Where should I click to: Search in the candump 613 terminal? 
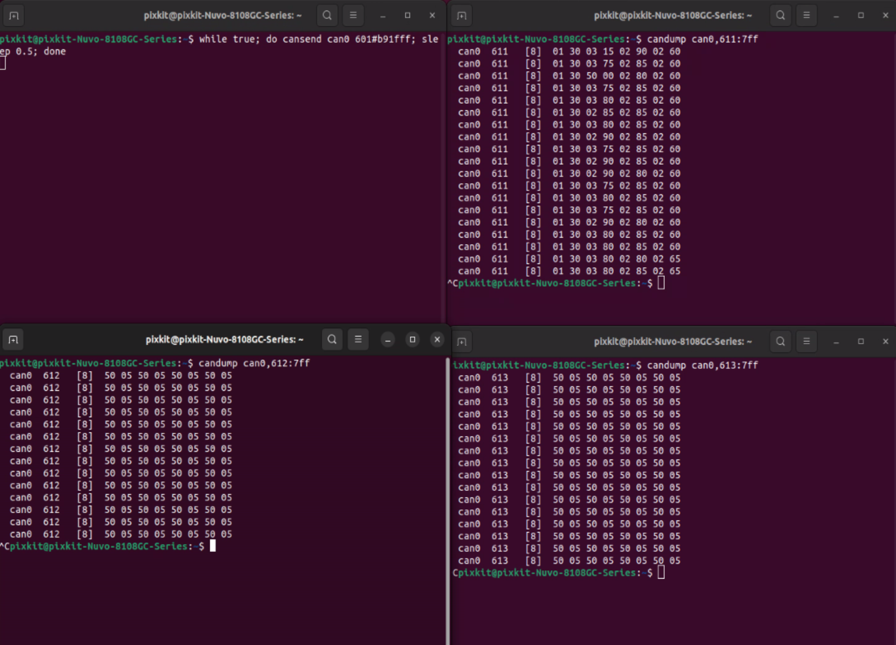coord(780,341)
